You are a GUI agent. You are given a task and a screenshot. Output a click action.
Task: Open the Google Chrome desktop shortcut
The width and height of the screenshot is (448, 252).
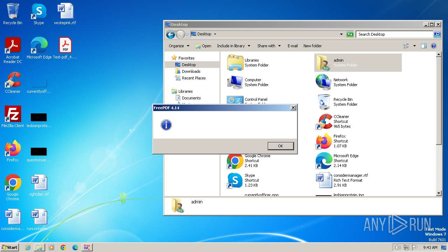pos(13,188)
